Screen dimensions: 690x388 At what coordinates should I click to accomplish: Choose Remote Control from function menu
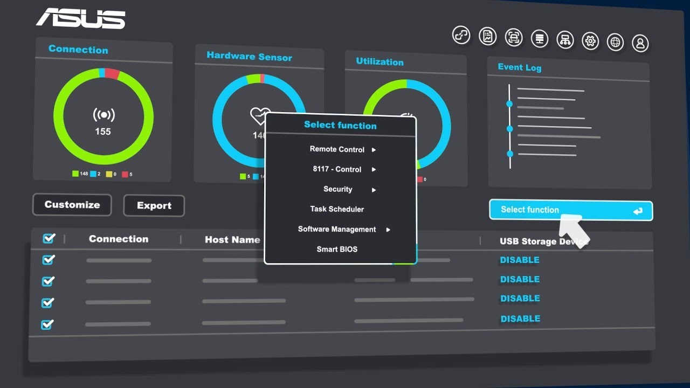tap(337, 149)
